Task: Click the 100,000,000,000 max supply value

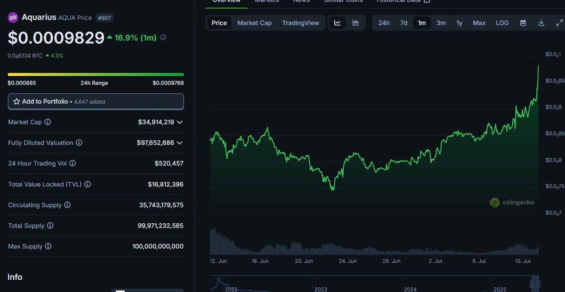Action: pos(158,246)
